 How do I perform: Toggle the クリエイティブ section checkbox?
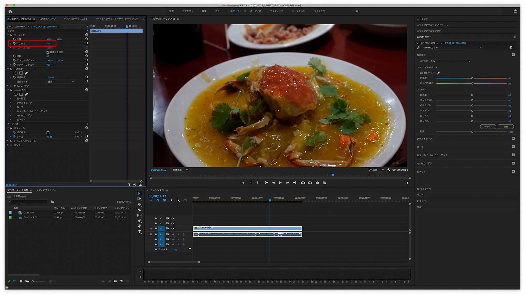[513, 139]
